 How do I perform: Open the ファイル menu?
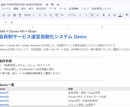pos(6,9)
